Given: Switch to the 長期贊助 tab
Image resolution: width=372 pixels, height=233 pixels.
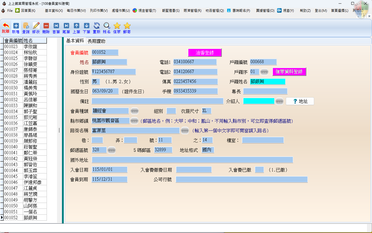Looking at the screenshot, I should click(97, 41).
